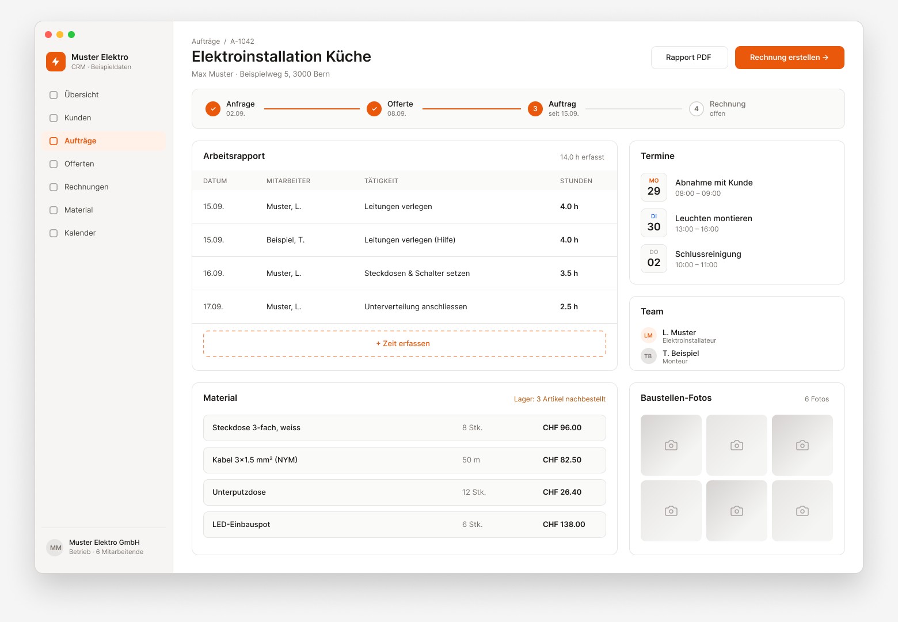
Task: Click Rechnung erstellen button
Action: coord(789,58)
